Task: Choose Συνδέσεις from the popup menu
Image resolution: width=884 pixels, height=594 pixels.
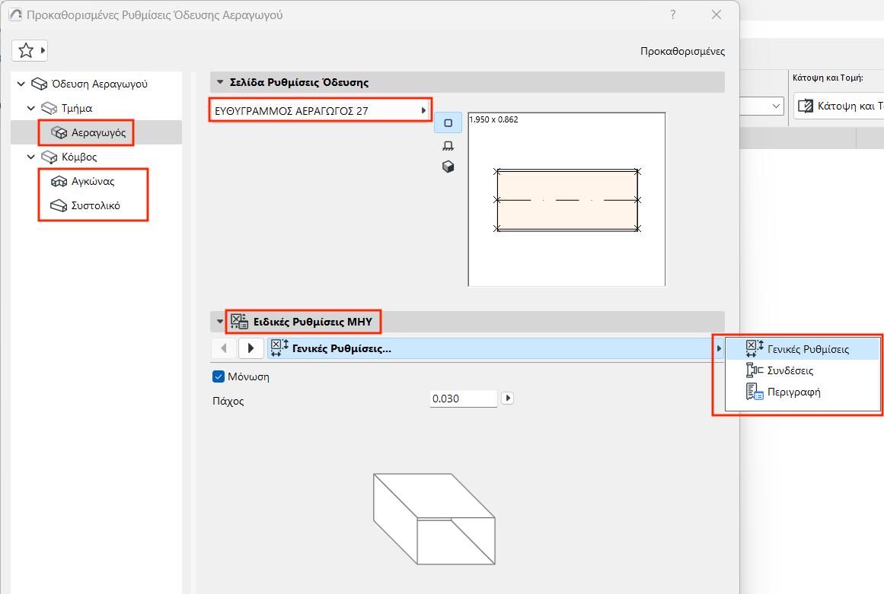Action: coord(803,370)
